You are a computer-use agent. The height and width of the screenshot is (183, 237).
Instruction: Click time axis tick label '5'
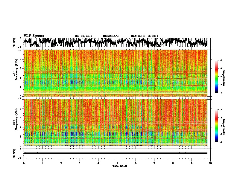(117, 163)
